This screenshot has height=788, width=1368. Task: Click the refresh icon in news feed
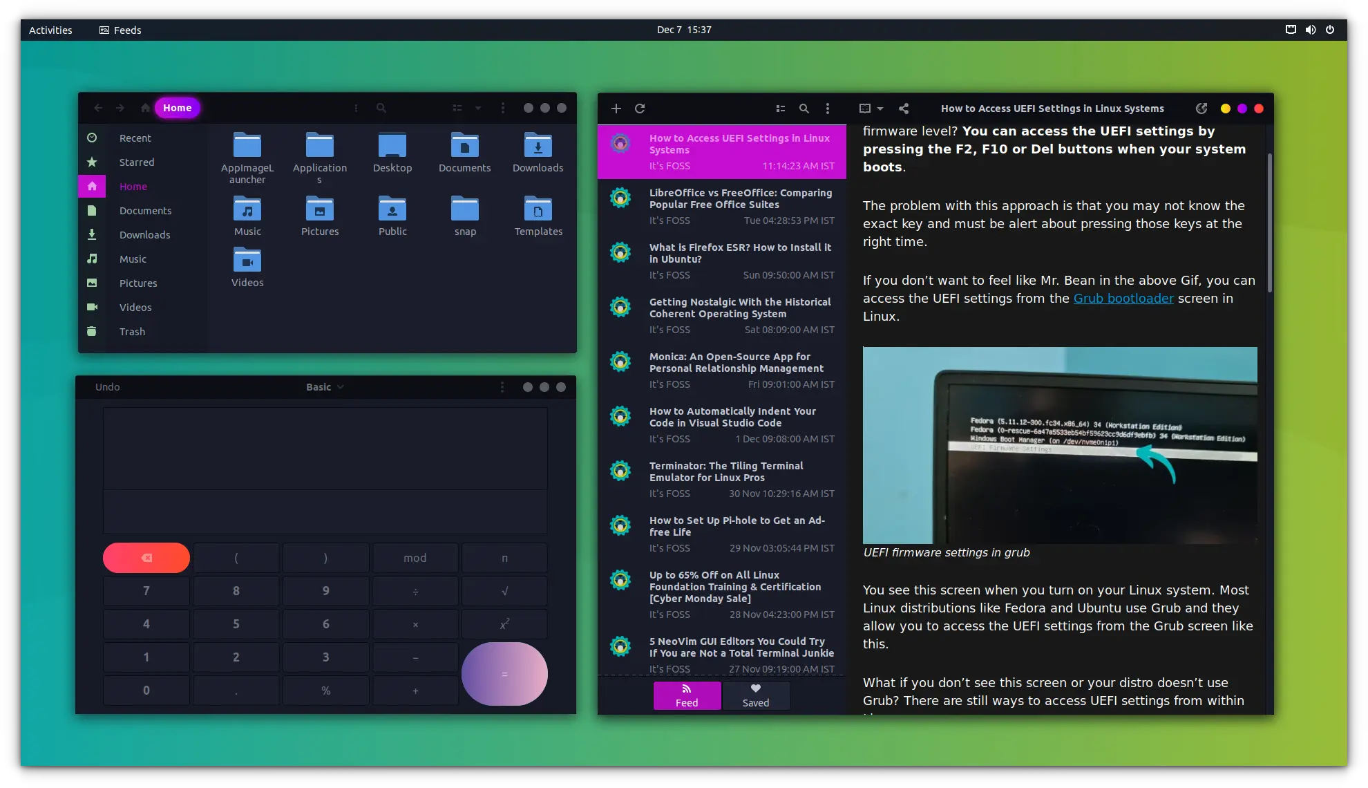[x=639, y=107]
